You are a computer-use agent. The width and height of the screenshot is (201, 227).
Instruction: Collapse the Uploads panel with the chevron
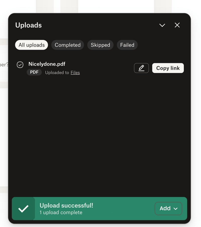(x=162, y=25)
